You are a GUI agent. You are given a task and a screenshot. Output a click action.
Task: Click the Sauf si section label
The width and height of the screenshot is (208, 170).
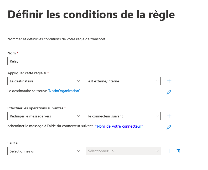(13, 143)
